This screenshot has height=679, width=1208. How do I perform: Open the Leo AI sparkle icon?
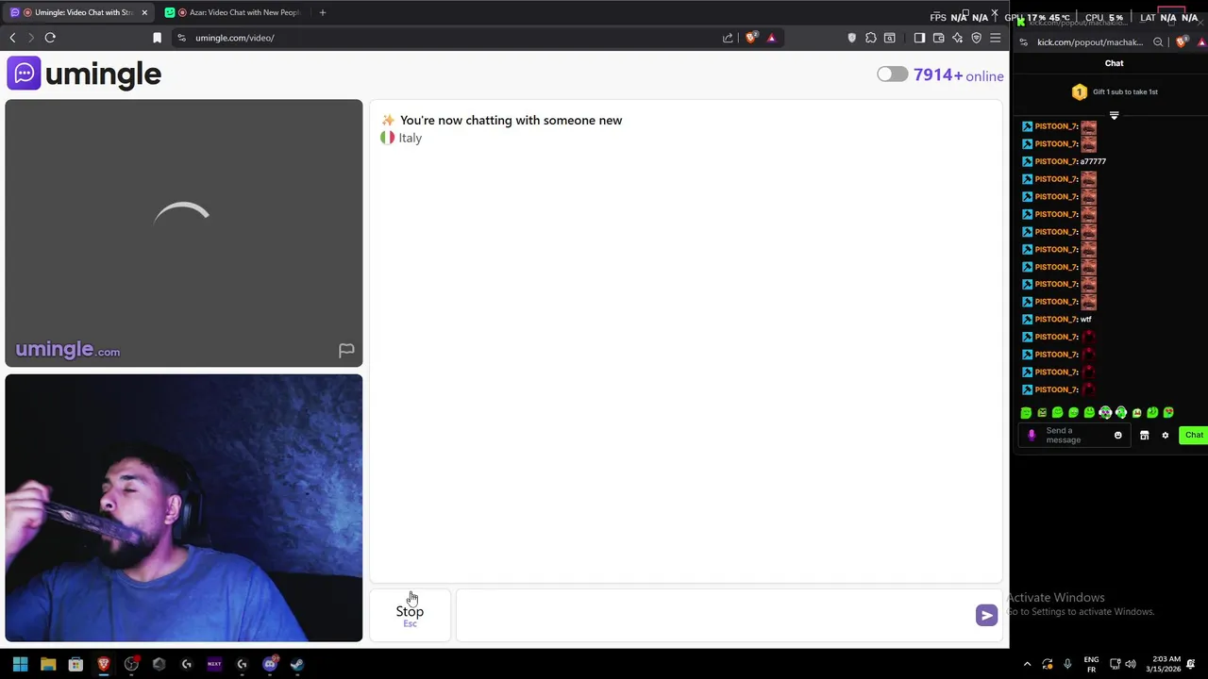tap(957, 38)
